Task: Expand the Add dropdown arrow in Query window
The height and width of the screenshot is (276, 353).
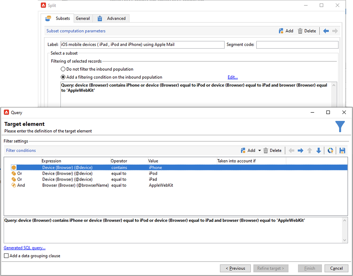Action: pyautogui.click(x=259, y=150)
